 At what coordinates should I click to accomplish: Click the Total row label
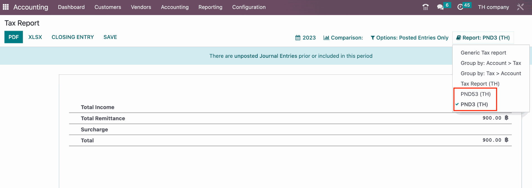click(87, 140)
